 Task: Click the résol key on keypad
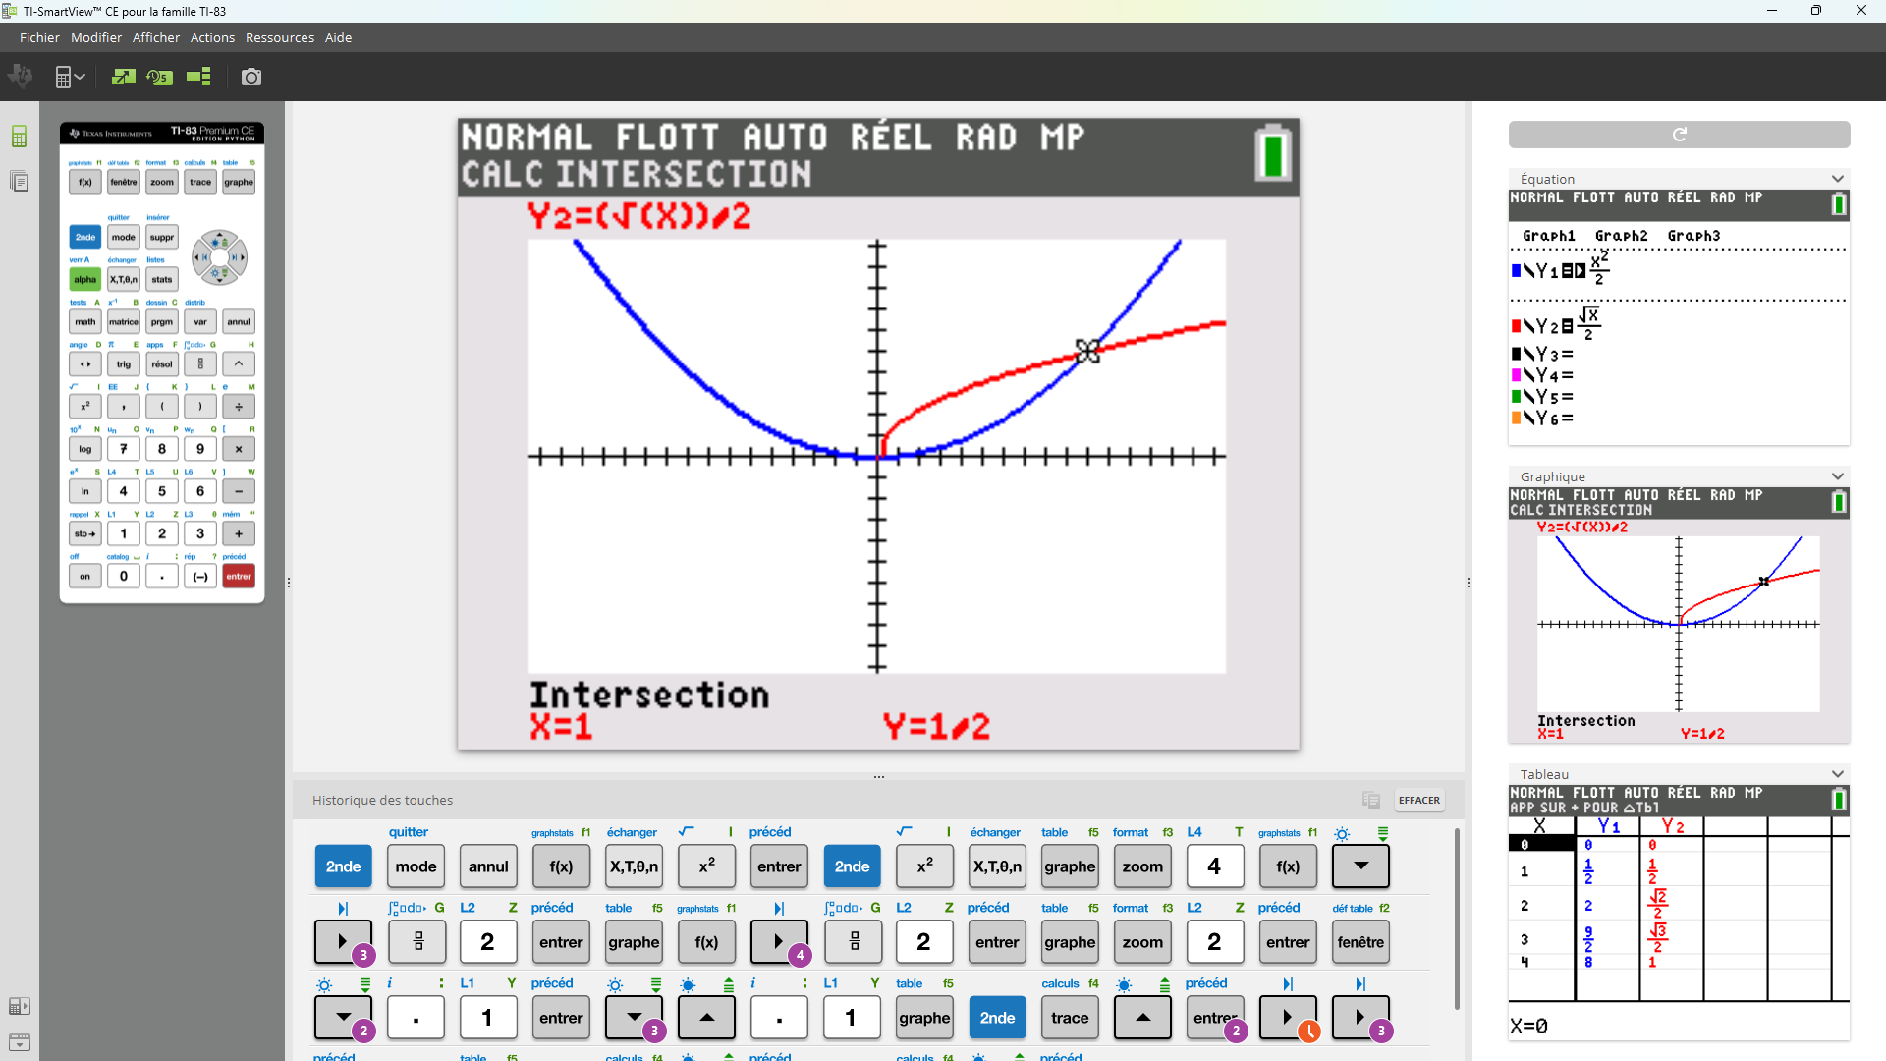(162, 363)
